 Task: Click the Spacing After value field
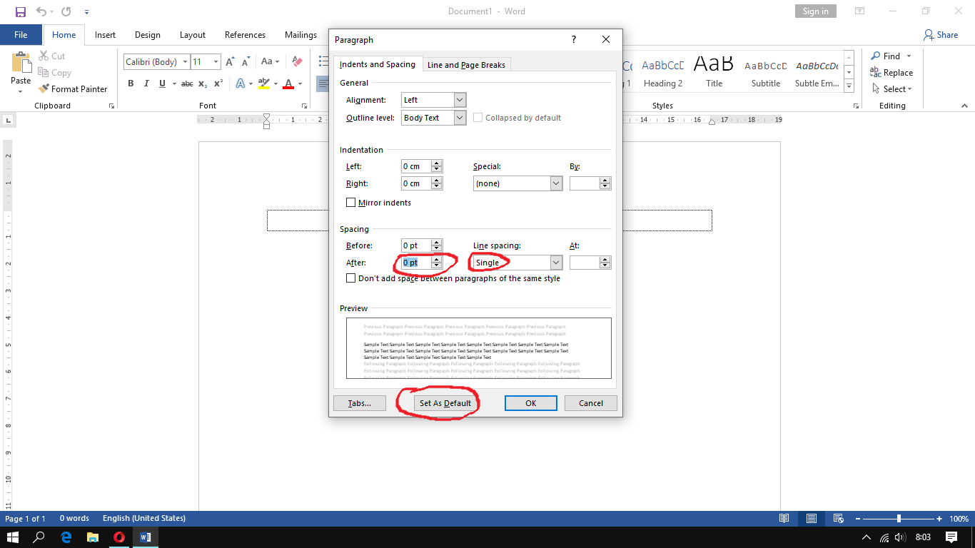(x=416, y=263)
